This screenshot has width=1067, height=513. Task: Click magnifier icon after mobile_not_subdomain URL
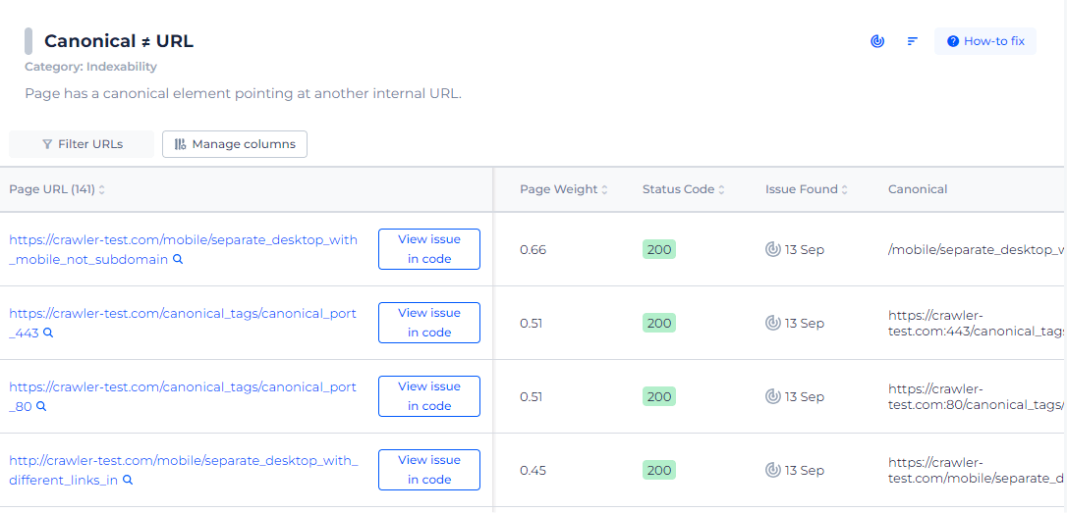tap(178, 259)
